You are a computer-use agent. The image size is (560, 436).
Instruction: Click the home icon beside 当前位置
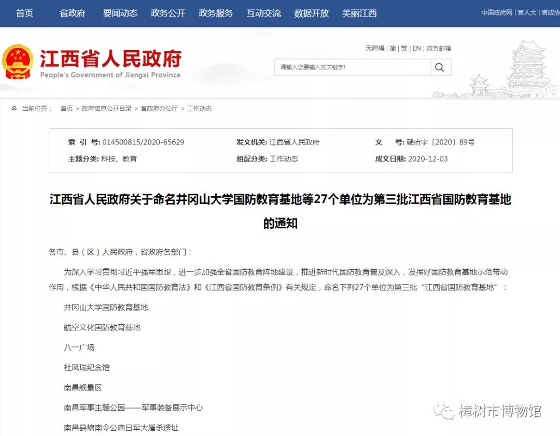[13, 108]
